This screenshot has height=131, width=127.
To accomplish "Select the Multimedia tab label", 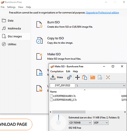I will (x=14, y=28).
